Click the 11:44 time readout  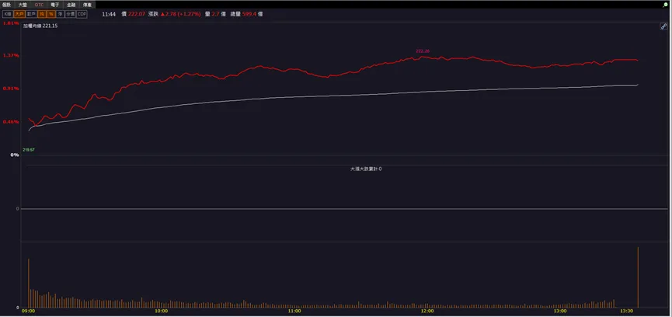109,14
